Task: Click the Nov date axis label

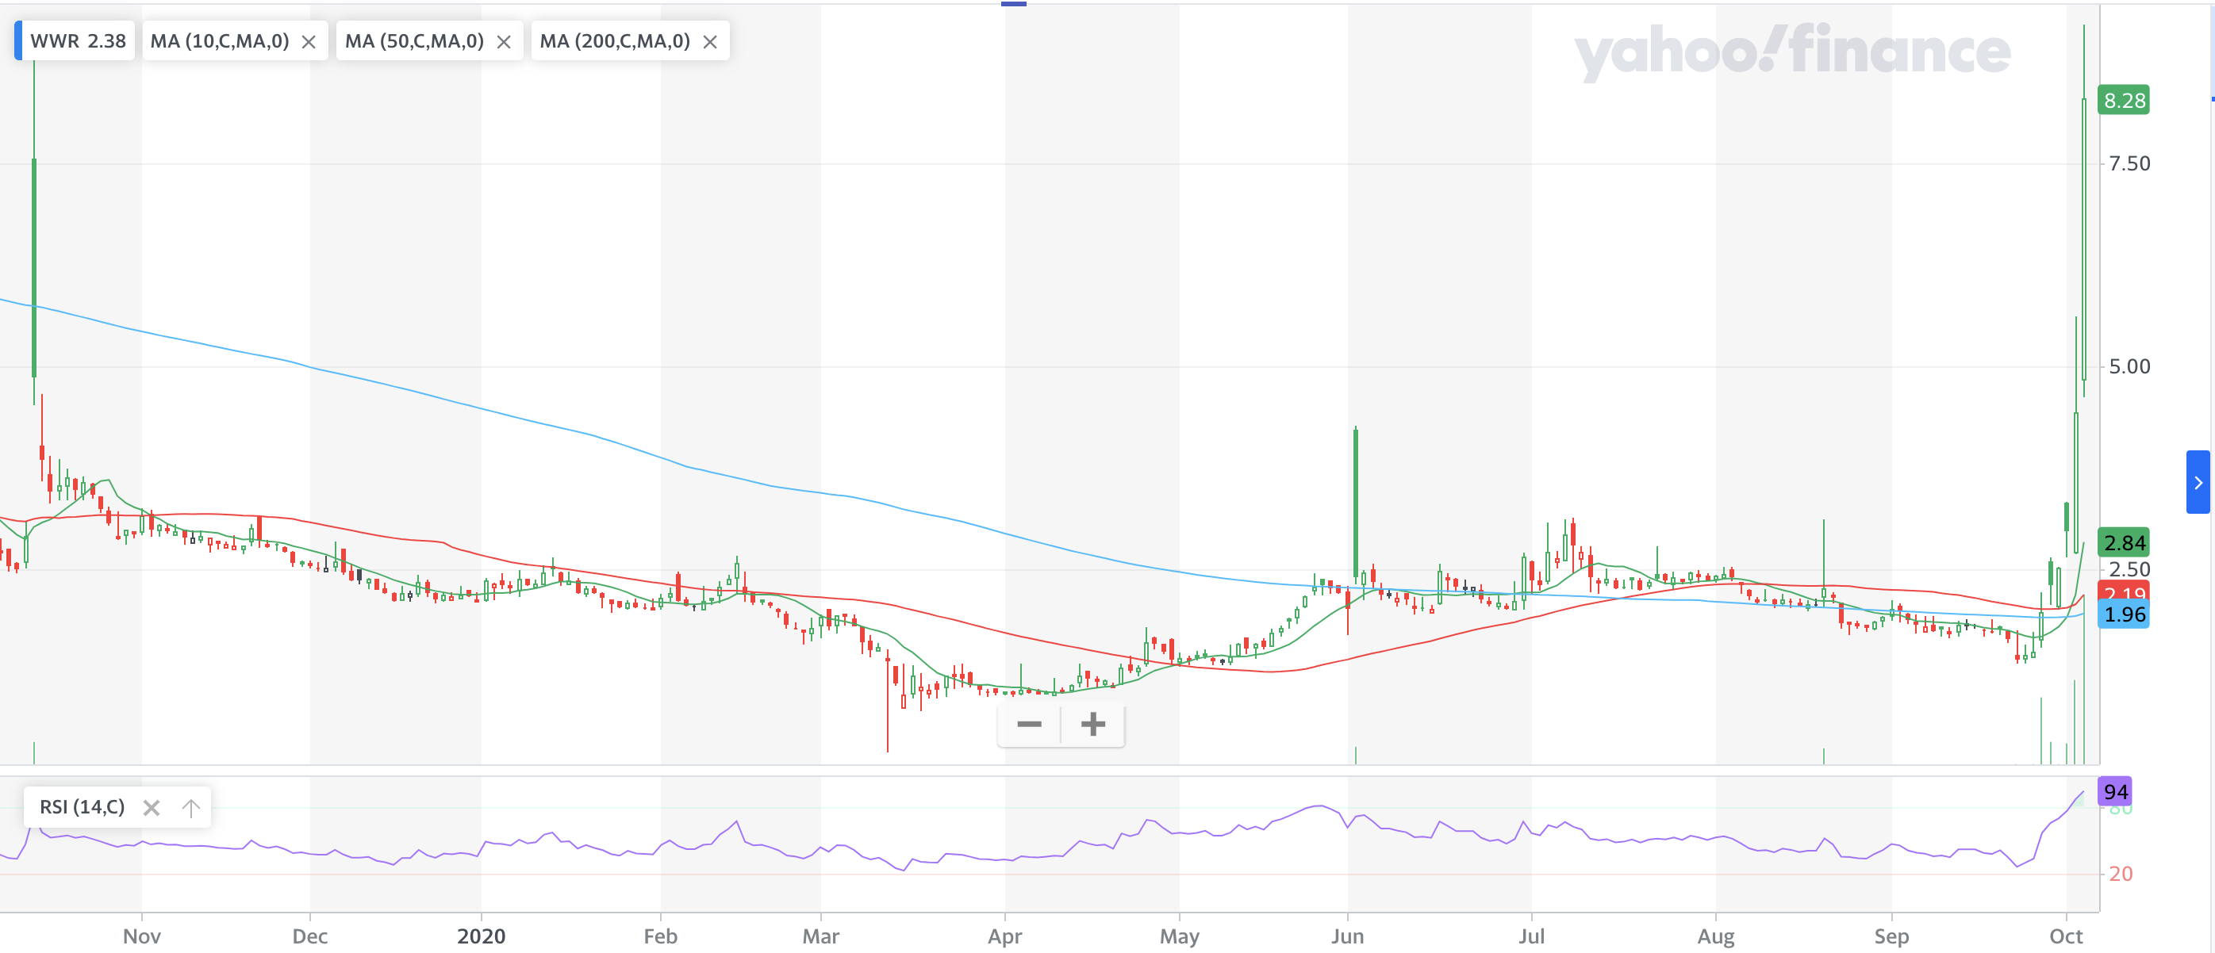Action: pos(141,936)
